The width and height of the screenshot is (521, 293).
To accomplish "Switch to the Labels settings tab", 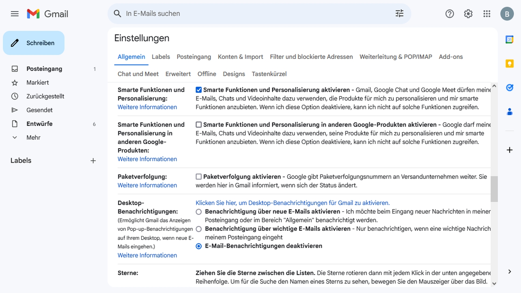I will click(161, 57).
